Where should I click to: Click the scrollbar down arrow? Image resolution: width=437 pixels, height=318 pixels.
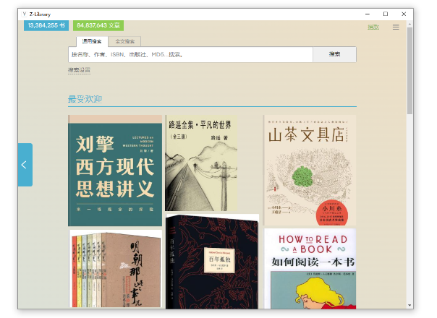[x=410, y=306]
